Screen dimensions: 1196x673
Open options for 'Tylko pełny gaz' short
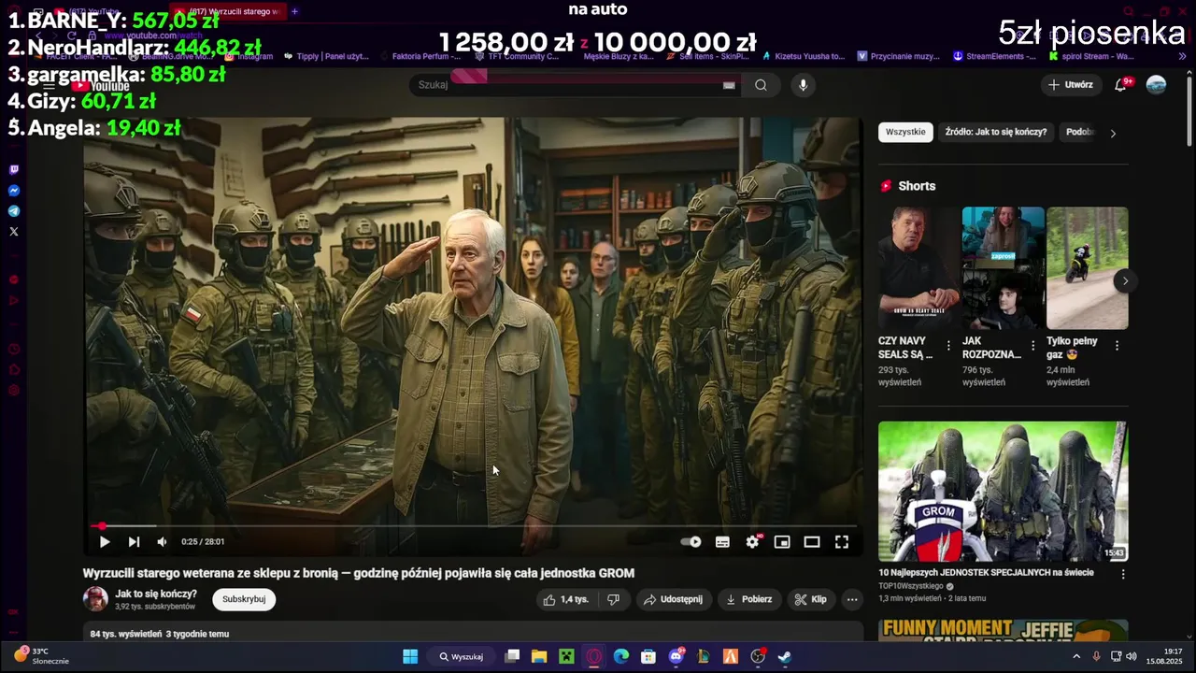1117,345
